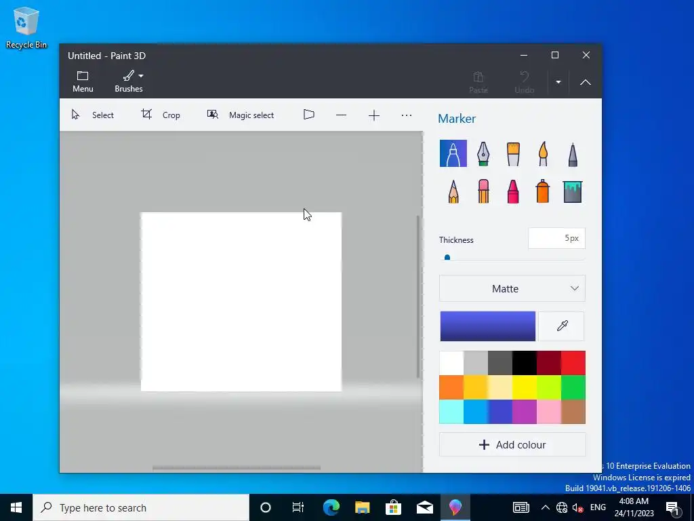694x521 pixels.
Task: Choose the dark grey colour swatch
Action: (x=500, y=363)
